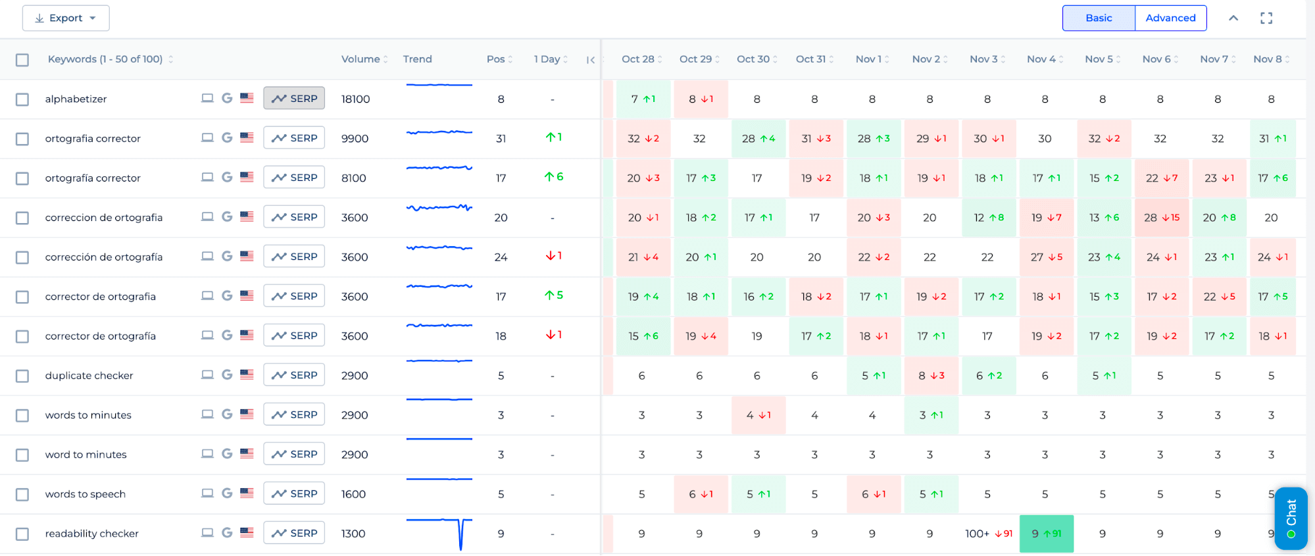This screenshot has height=556, width=1315.
Task: Click the Google icon for readability checker
Action: (x=227, y=532)
